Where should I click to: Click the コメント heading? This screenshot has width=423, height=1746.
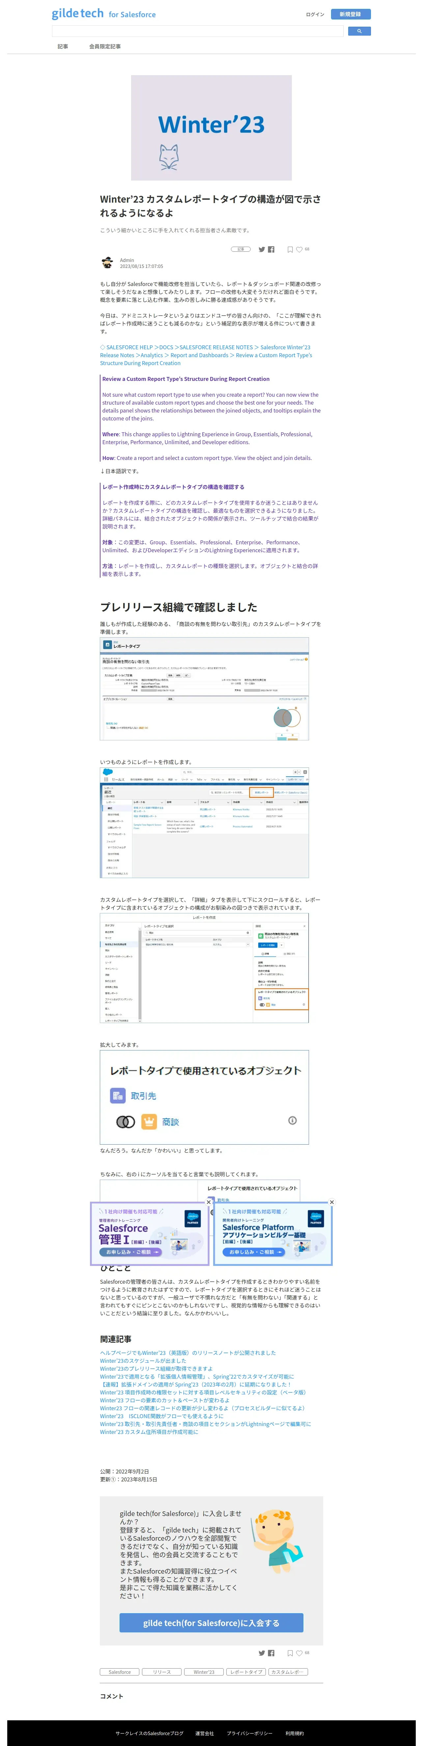point(112,1697)
